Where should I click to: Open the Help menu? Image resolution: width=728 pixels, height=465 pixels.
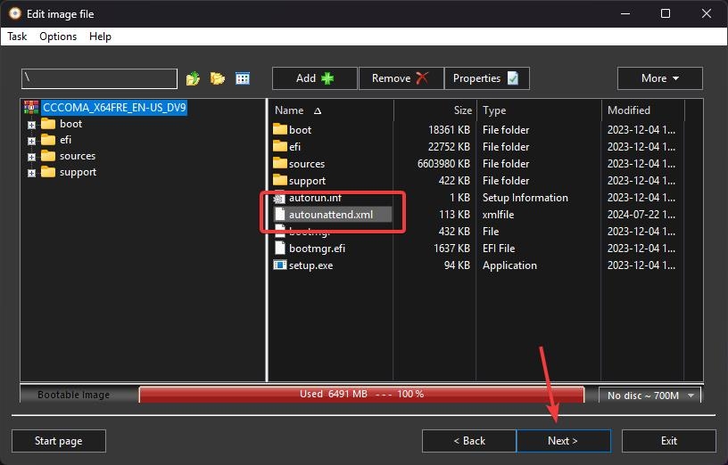[100, 37]
